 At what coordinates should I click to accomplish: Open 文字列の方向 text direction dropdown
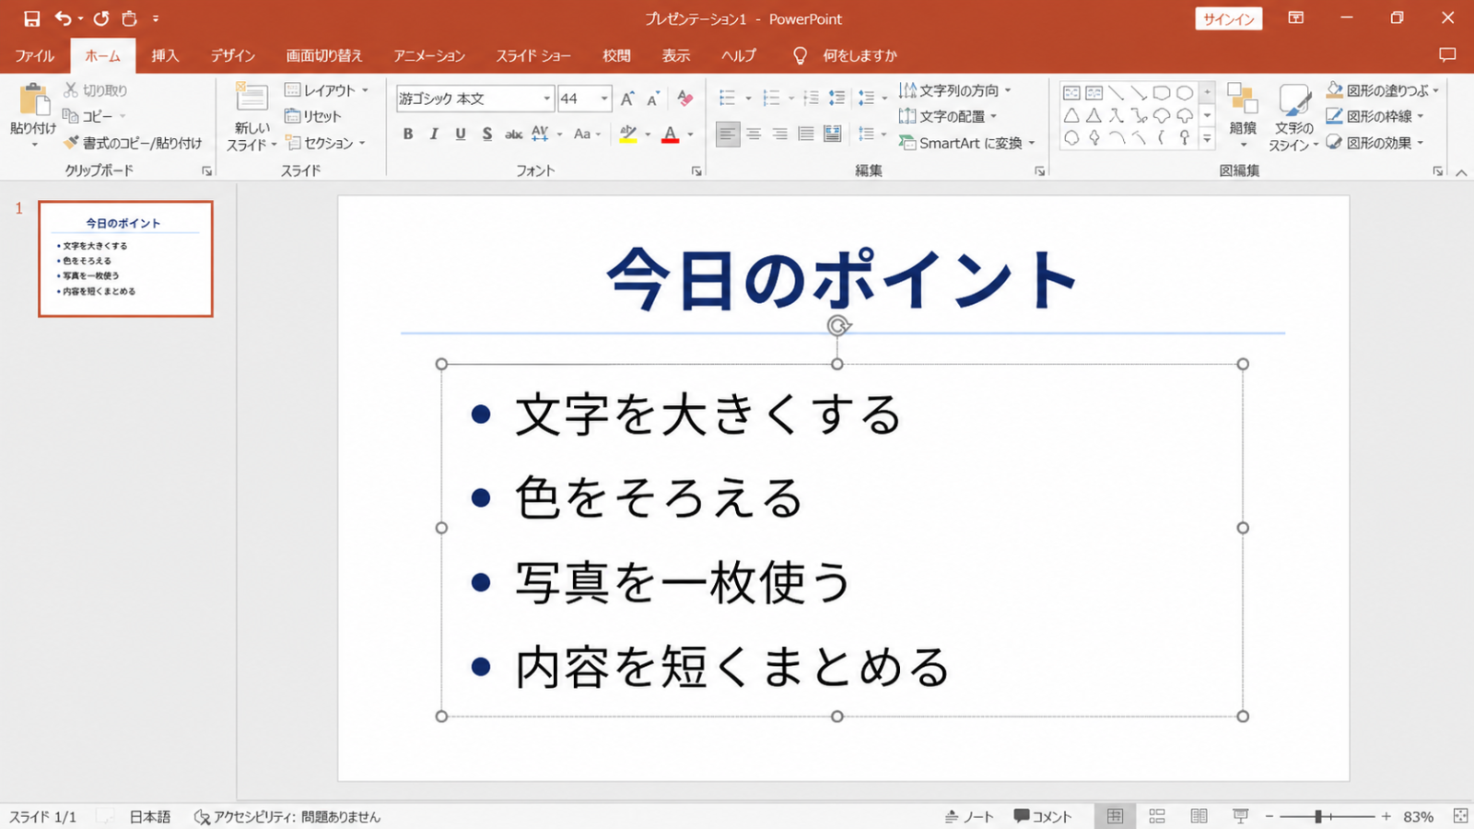[x=955, y=90]
